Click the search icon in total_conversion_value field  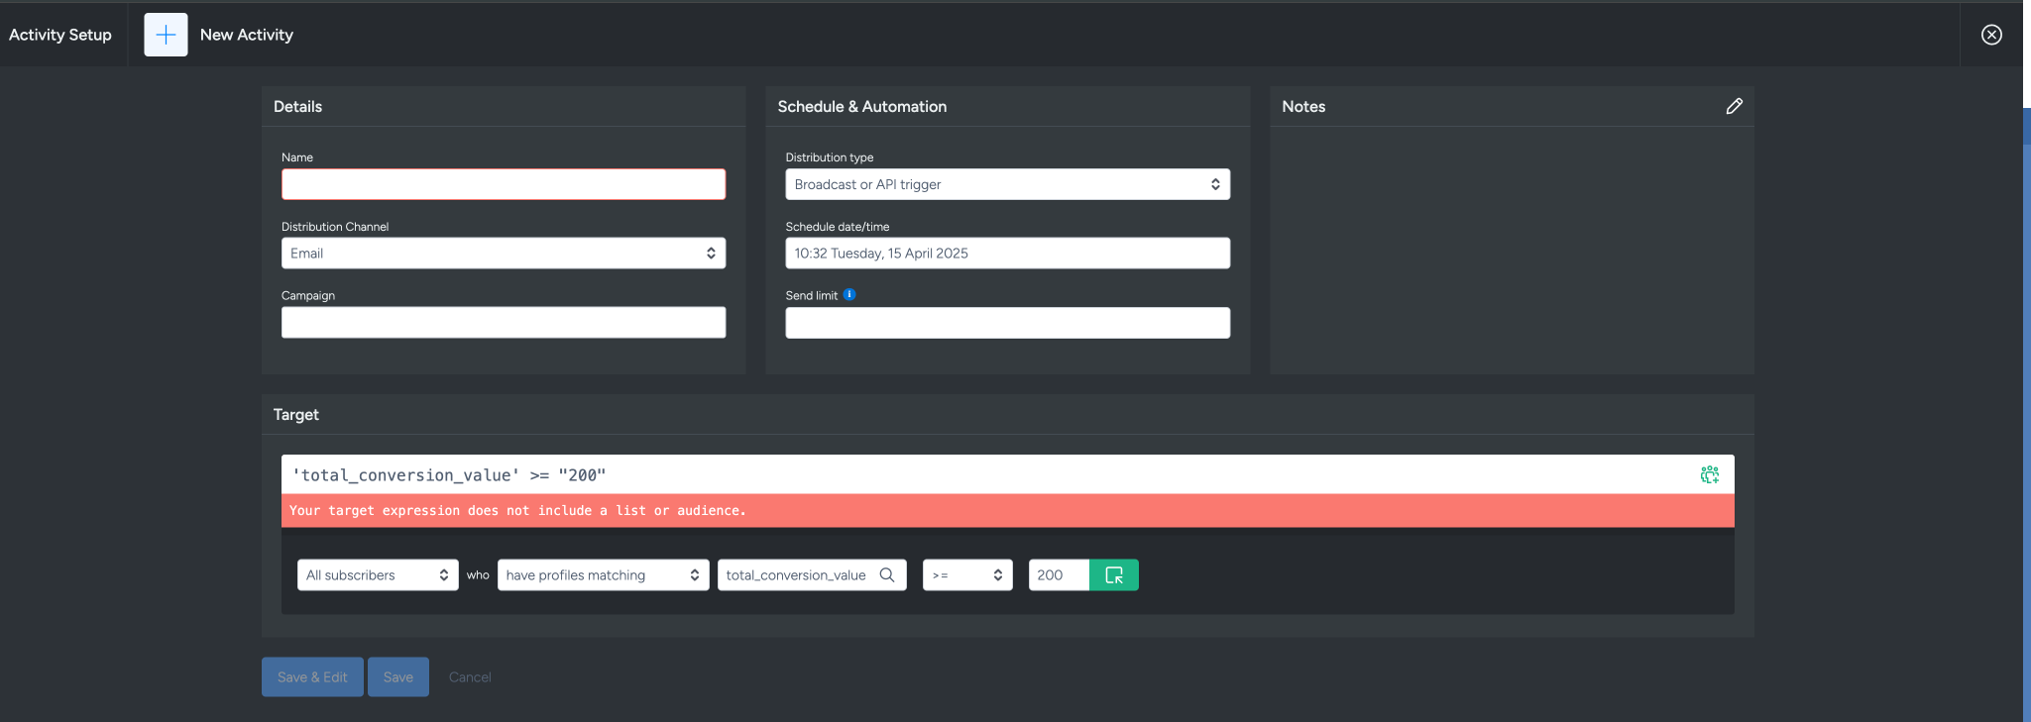pyautogui.click(x=887, y=574)
